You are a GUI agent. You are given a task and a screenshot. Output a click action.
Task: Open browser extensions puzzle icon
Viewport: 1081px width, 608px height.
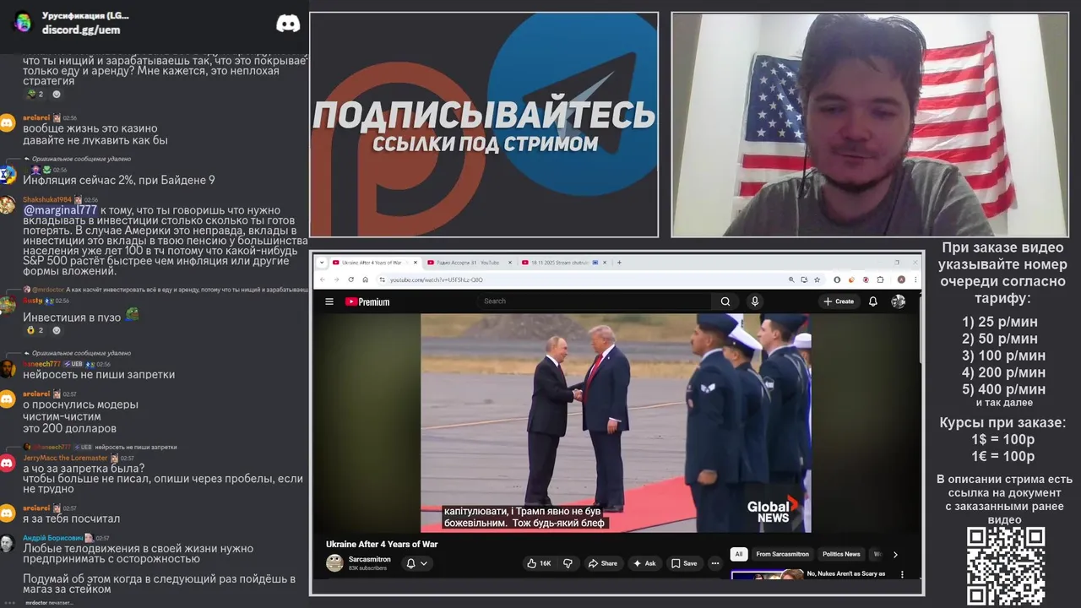tap(880, 280)
